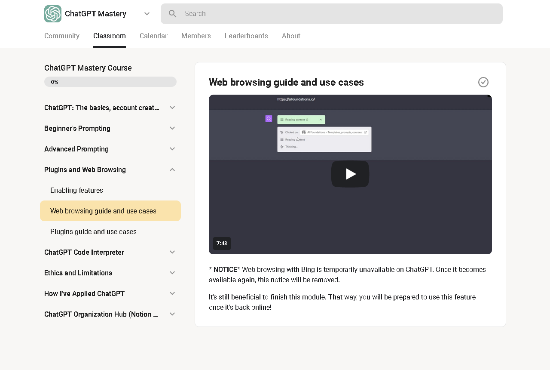Open the Calendar tab
Screen dimensions: 550x370
coord(153,36)
